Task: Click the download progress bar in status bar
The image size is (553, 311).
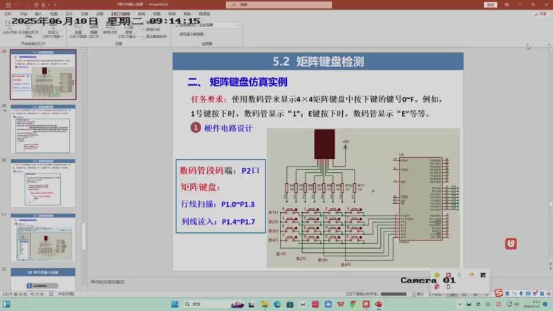Action: tap(393, 294)
